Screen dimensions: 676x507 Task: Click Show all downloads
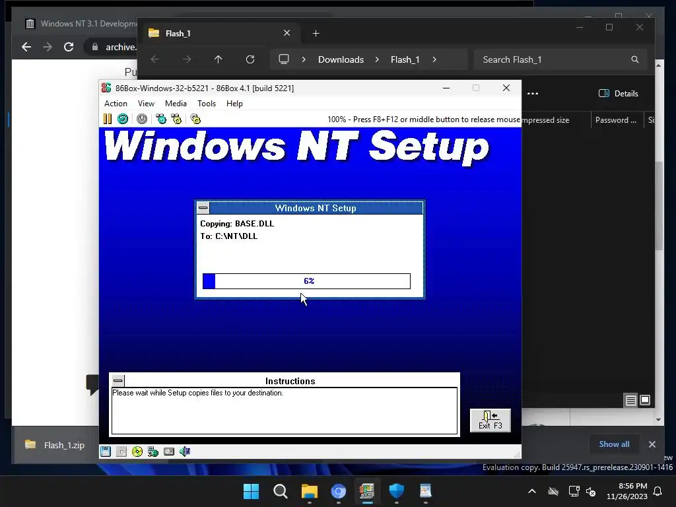[x=614, y=444]
